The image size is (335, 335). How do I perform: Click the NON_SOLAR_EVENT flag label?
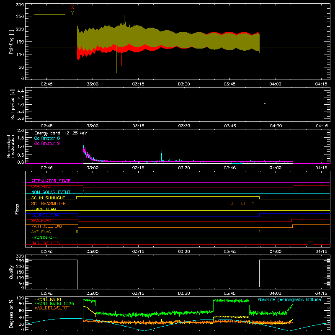coord(51,192)
